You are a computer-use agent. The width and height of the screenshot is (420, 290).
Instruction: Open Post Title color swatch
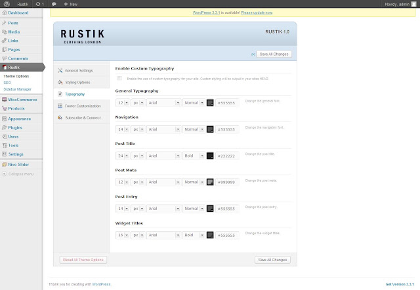tap(210, 156)
